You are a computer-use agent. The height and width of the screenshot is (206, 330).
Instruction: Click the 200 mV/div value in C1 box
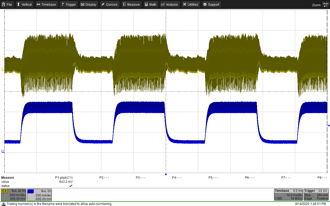[18, 195]
